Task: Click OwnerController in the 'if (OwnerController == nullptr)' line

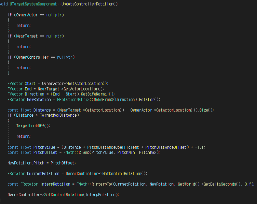Action: pyautogui.click(x=32, y=57)
